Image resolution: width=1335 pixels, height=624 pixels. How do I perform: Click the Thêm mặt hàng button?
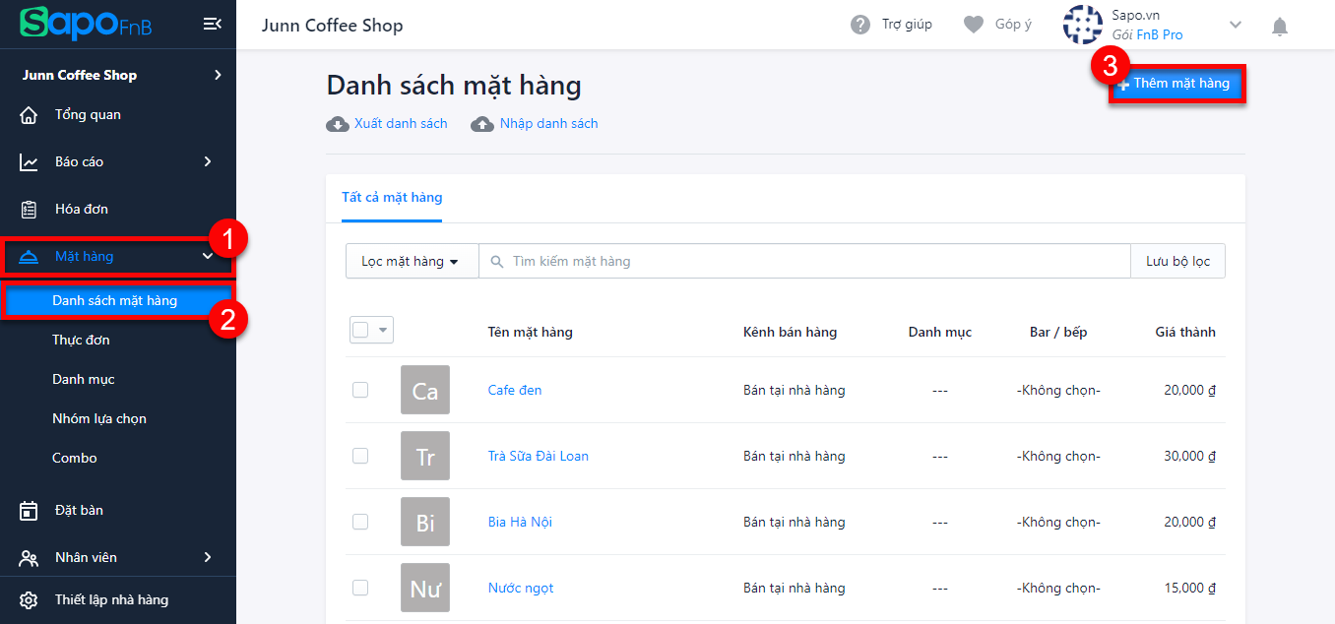click(1177, 84)
